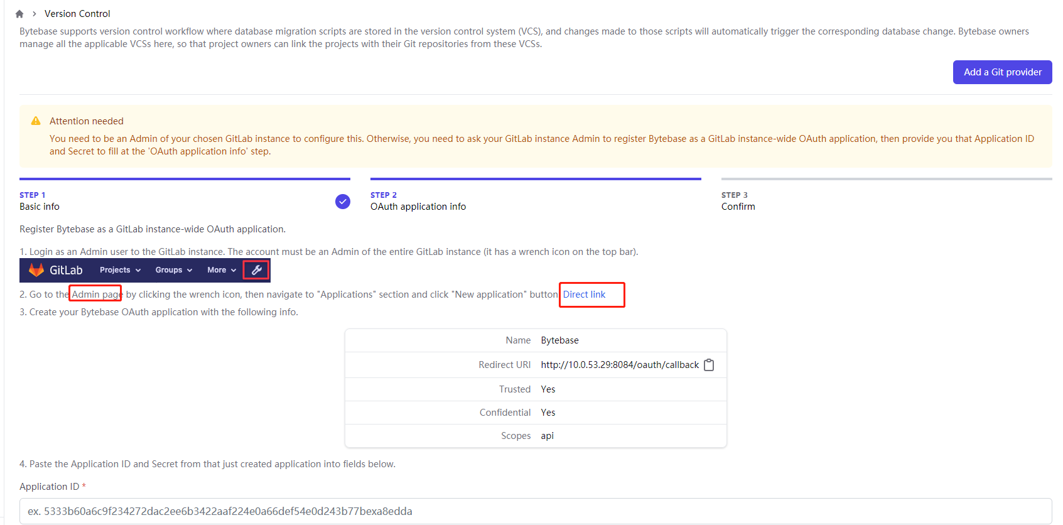Click the 'Attention needed' heading
Screen dimensions: 1063x525
click(x=87, y=121)
